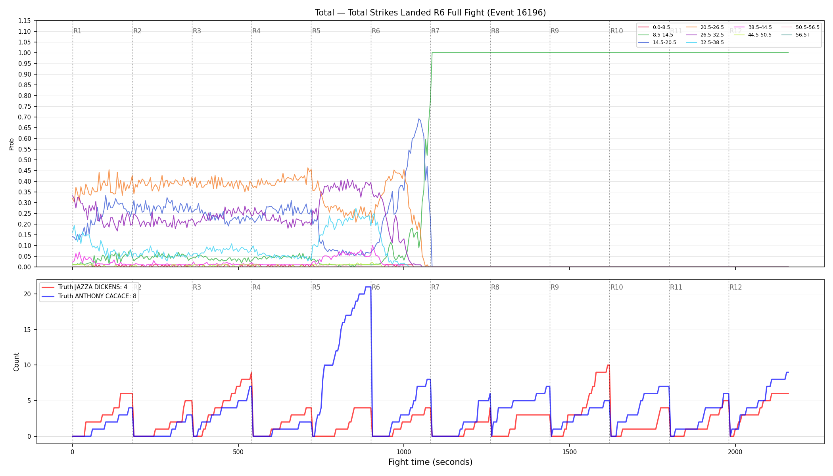833x476 pixels.
Task: Click the R4 round marker in the probability chart
Action: pos(256,31)
